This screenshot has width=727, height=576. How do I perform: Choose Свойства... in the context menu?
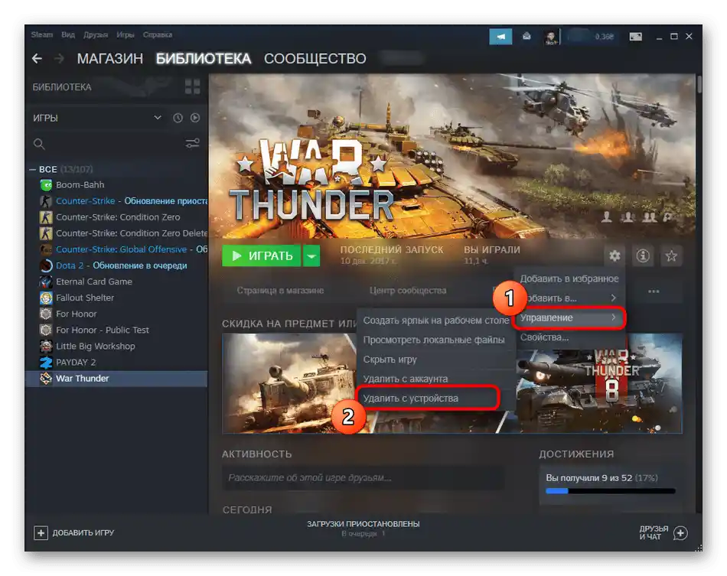pos(569,337)
